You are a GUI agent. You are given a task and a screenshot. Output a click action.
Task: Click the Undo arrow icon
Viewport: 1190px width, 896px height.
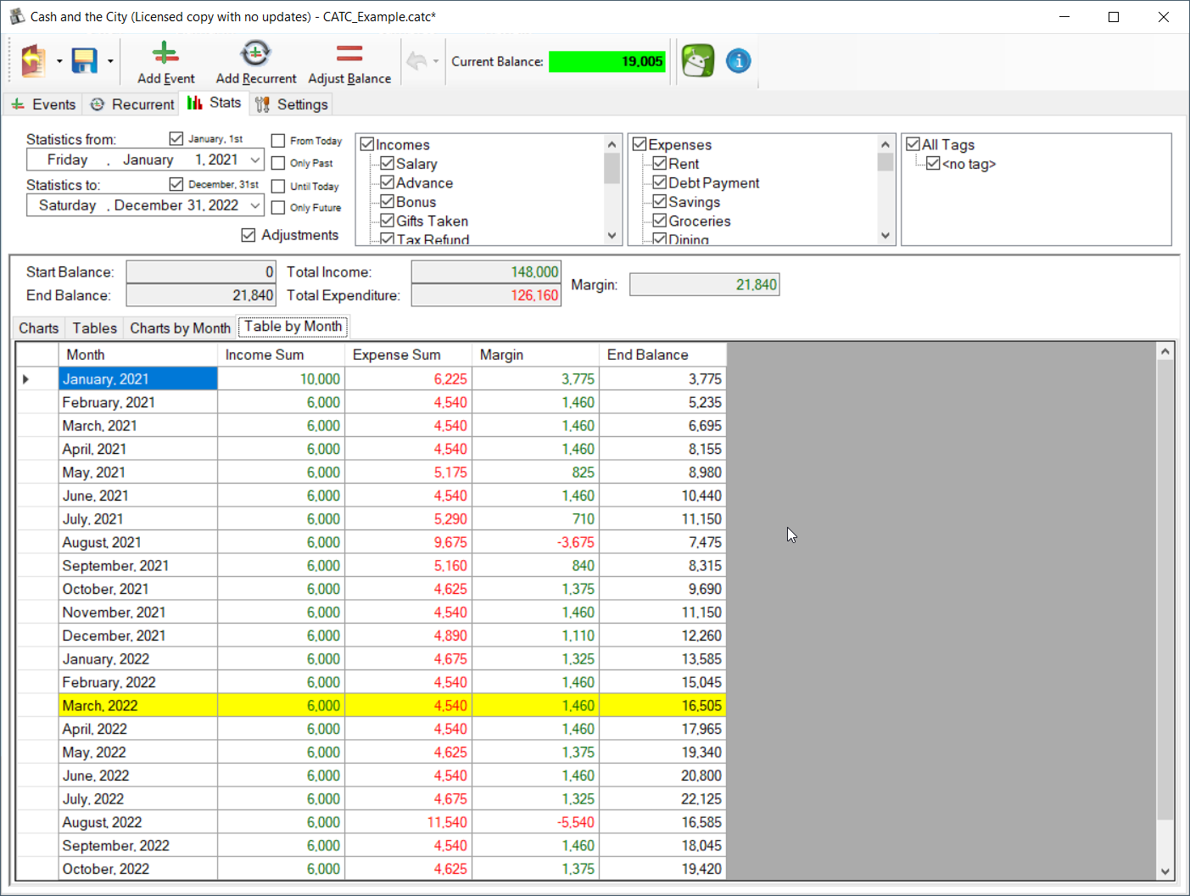[x=416, y=61]
